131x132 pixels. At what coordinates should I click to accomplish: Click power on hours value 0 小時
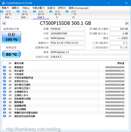tap(119, 48)
